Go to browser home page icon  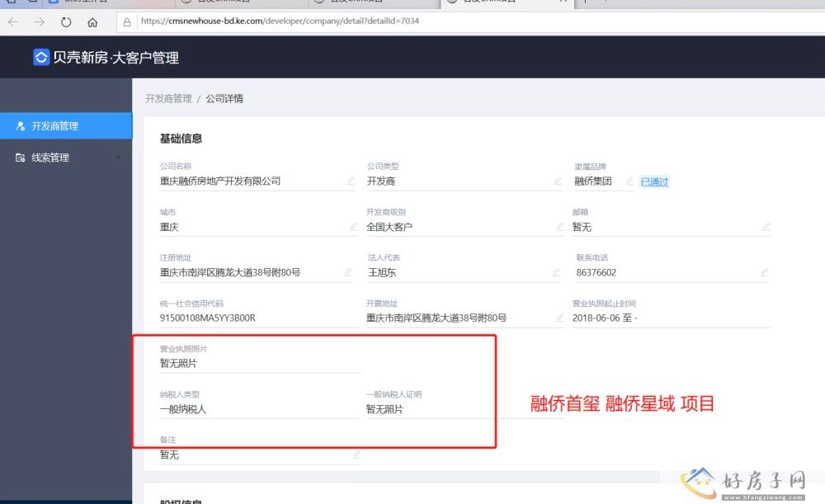(x=92, y=22)
